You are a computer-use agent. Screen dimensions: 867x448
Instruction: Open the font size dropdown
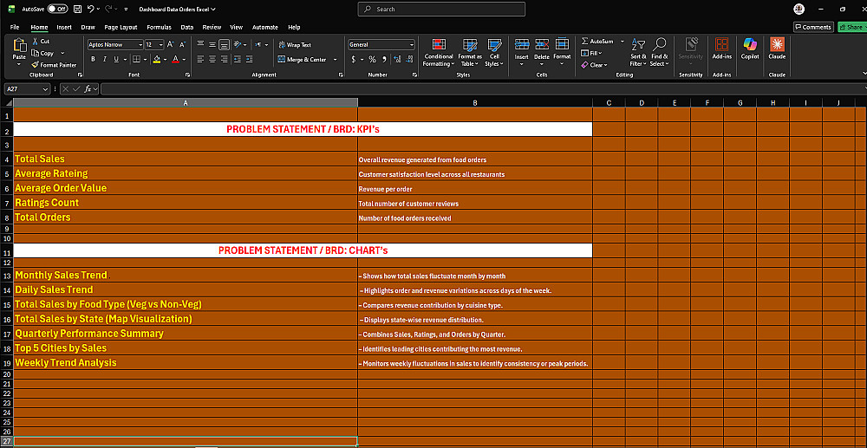(x=161, y=45)
